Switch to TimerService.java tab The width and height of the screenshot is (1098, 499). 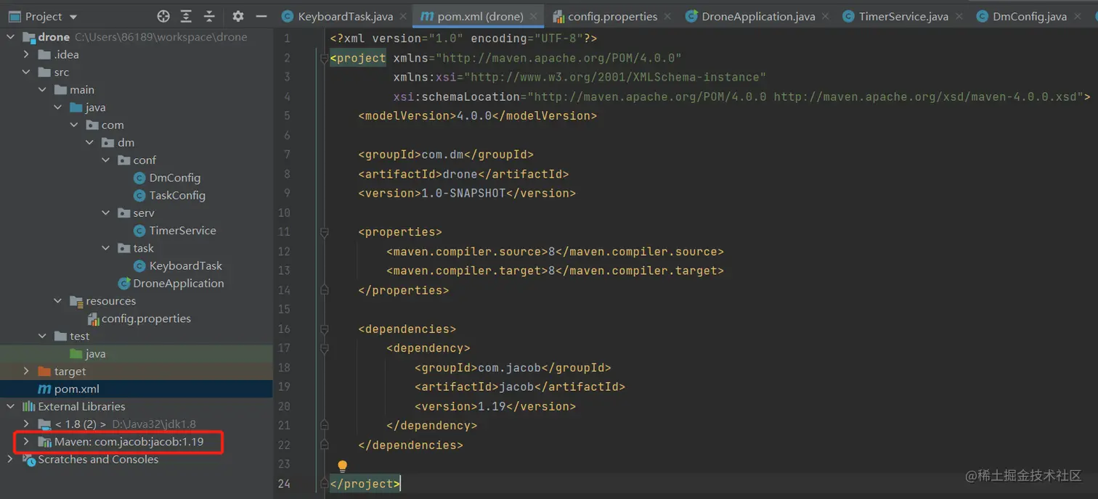point(895,16)
